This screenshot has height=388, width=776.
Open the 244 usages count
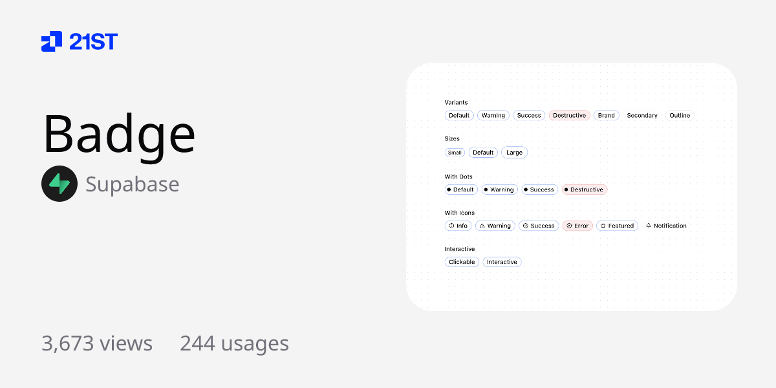[x=235, y=343]
